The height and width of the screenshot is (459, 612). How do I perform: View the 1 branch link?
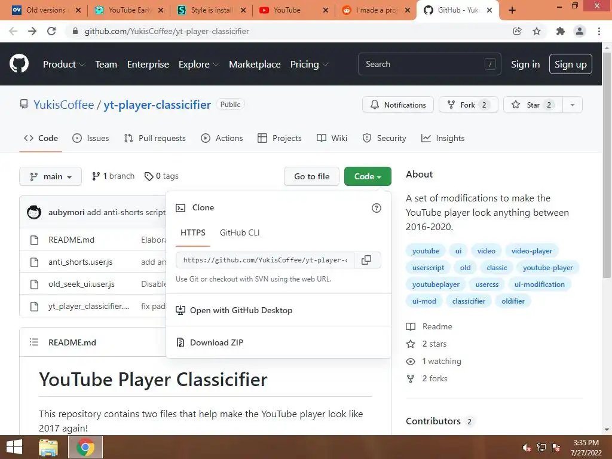(x=113, y=176)
